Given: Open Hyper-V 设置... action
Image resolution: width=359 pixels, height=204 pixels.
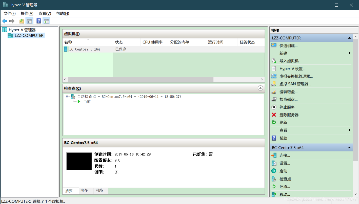Looking at the screenshot, I should (x=292, y=69).
